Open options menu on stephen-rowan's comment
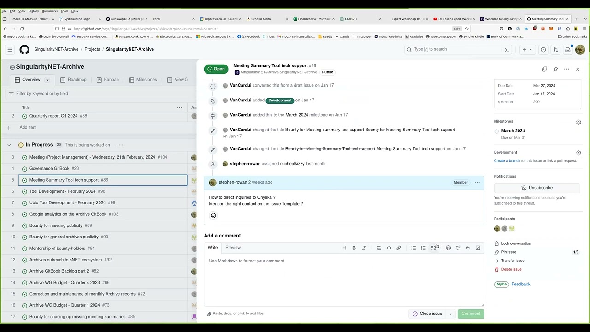 [477, 183]
